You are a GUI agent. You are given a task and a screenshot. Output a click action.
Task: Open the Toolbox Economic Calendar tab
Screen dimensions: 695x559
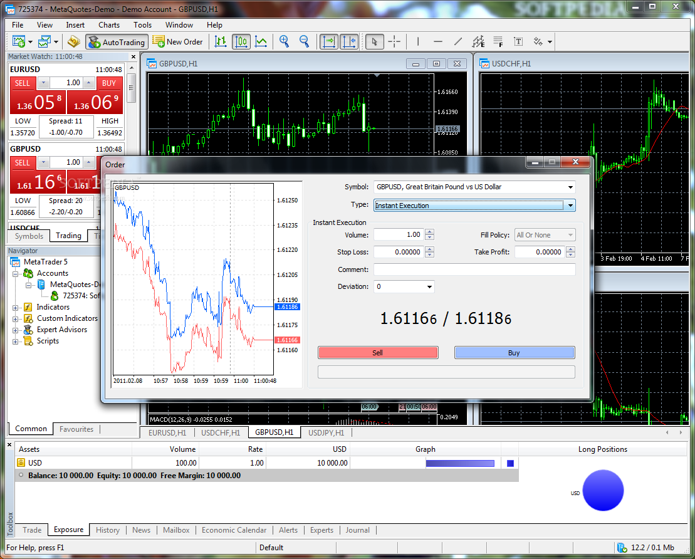tap(234, 530)
